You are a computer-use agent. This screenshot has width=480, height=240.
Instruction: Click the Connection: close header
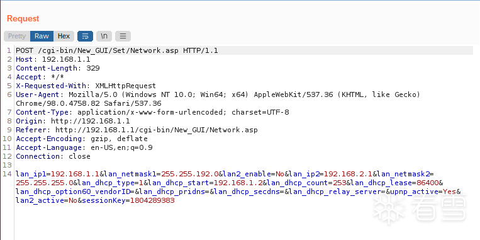pyautogui.click(x=53, y=156)
